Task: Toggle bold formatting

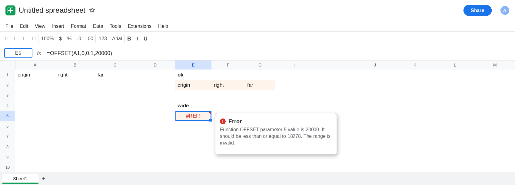Action: (129, 39)
